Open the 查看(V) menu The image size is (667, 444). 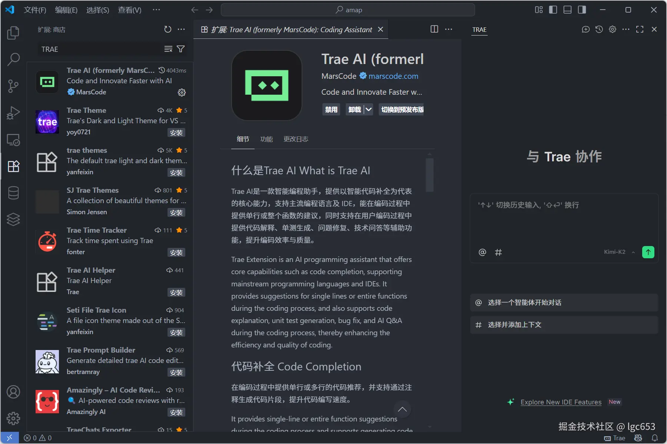point(130,10)
